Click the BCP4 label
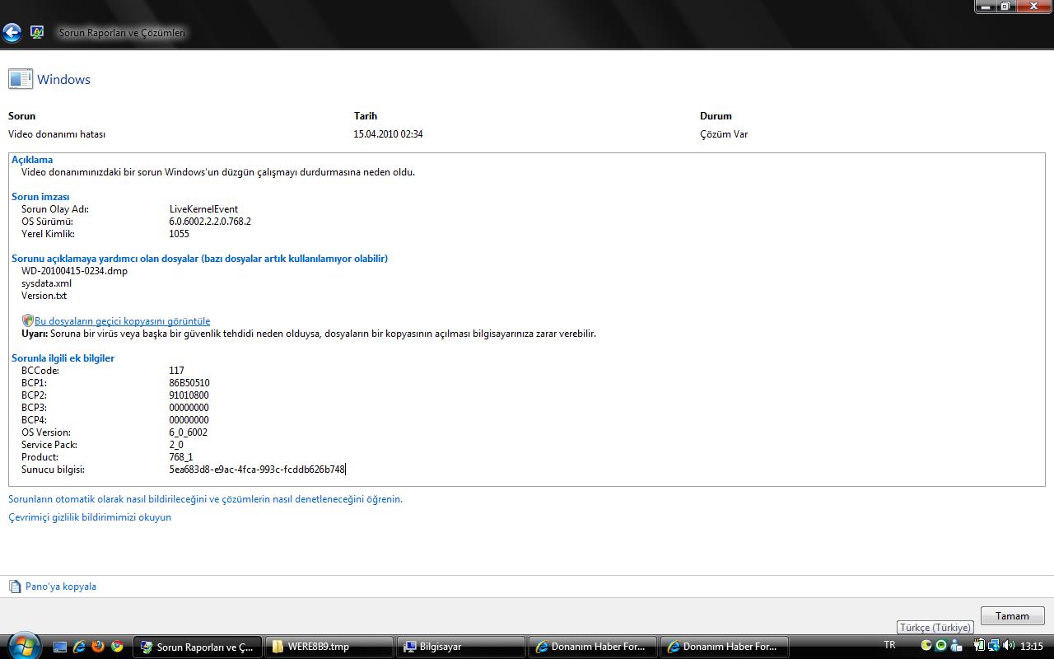This screenshot has width=1054, height=659. [x=34, y=420]
